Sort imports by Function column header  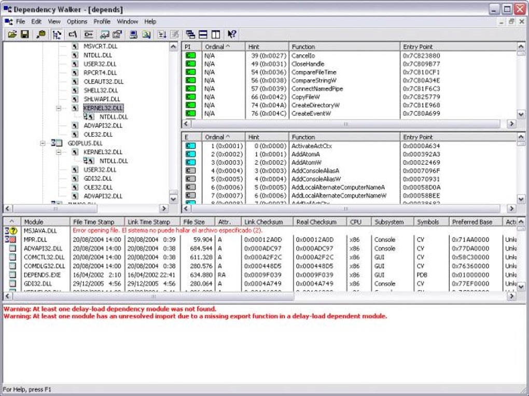344,47
